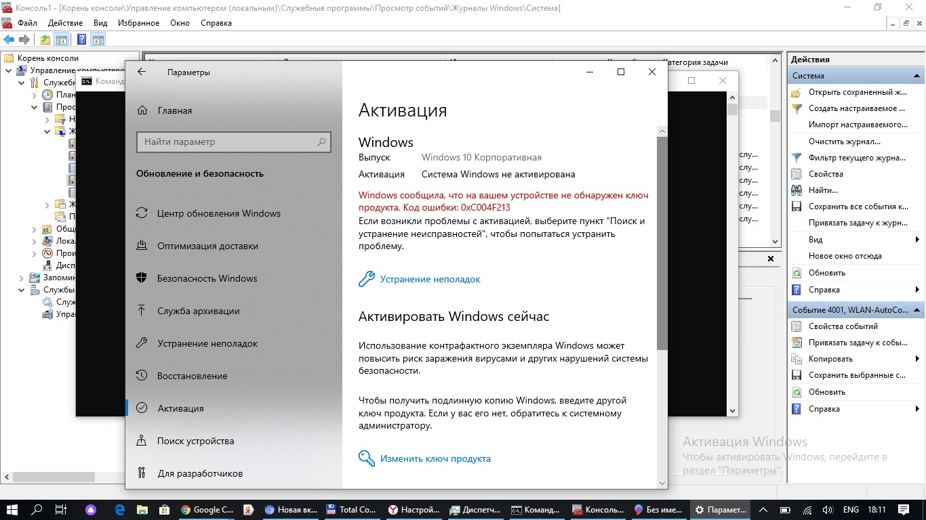Click Категория задачи column header
Screen dimensions: 926x520
click(x=696, y=62)
